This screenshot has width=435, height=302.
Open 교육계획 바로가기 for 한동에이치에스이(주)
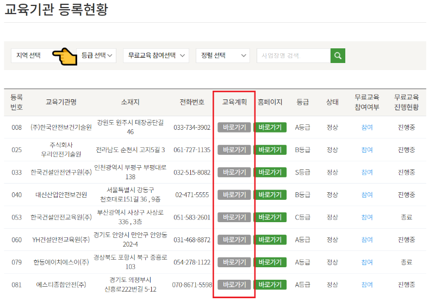point(234,262)
